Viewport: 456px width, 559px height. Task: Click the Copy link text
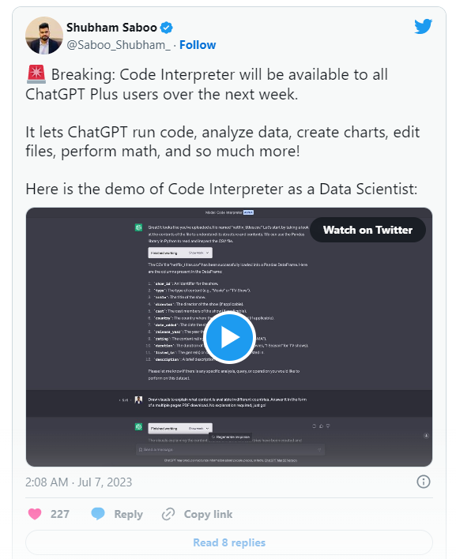tap(208, 514)
